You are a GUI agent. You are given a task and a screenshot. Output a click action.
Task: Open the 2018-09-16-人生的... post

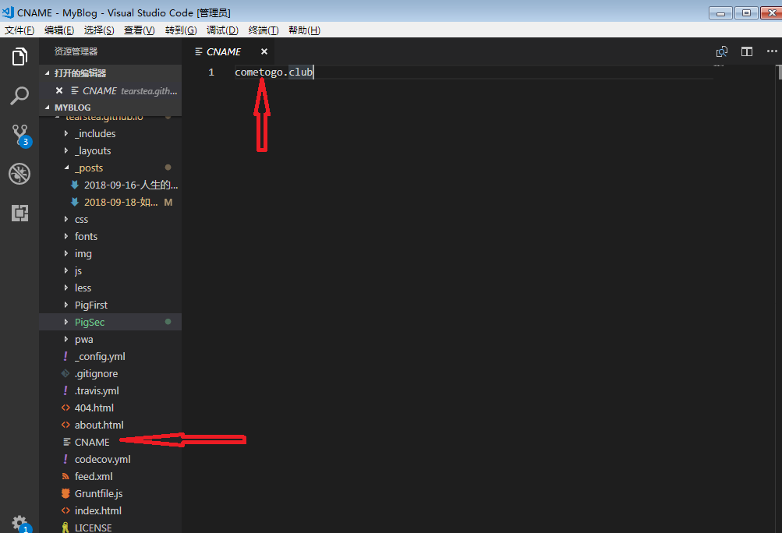pos(131,185)
